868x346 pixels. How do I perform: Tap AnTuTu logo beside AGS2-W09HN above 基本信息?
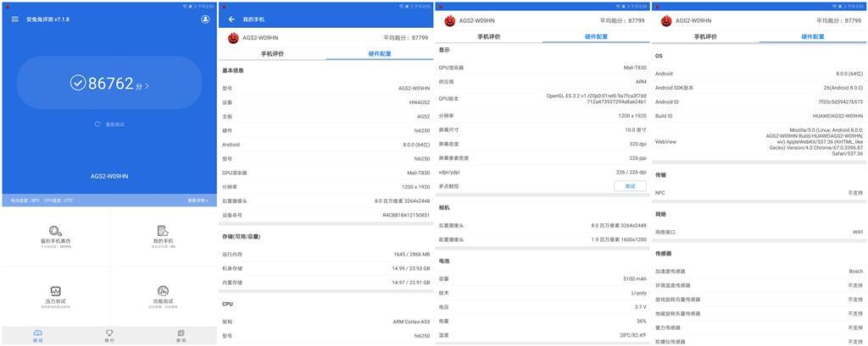pyautogui.click(x=233, y=37)
